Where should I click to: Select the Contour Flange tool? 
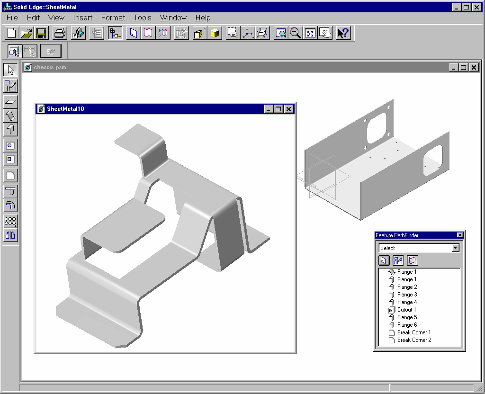(x=10, y=116)
